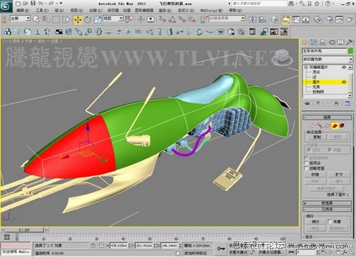Open the MAXScript menu

211,11
